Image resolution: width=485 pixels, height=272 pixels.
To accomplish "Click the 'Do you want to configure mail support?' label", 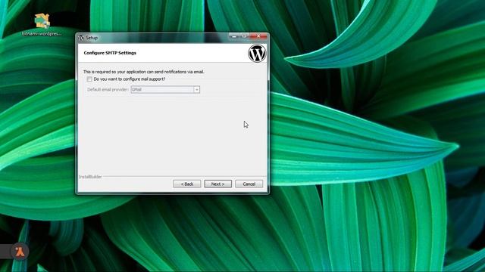I will click(130, 79).
